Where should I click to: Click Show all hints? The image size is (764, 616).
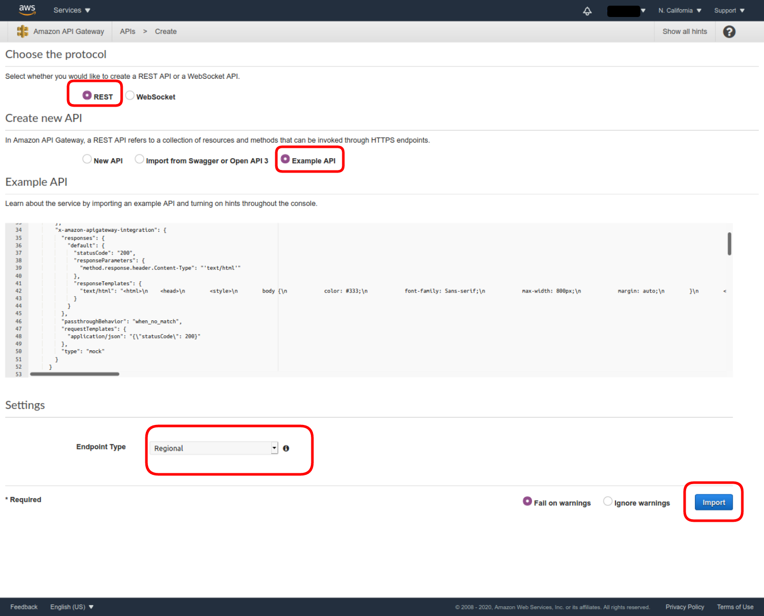[x=685, y=31]
